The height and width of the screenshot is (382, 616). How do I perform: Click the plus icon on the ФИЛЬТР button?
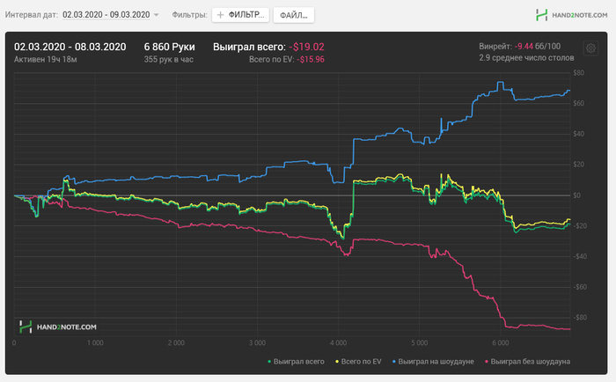(x=220, y=15)
